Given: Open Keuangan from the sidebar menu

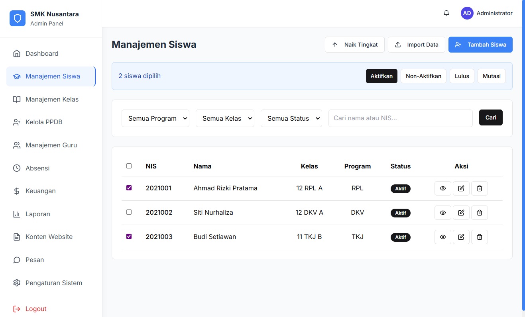Looking at the screenshot, I should [40, 191].
